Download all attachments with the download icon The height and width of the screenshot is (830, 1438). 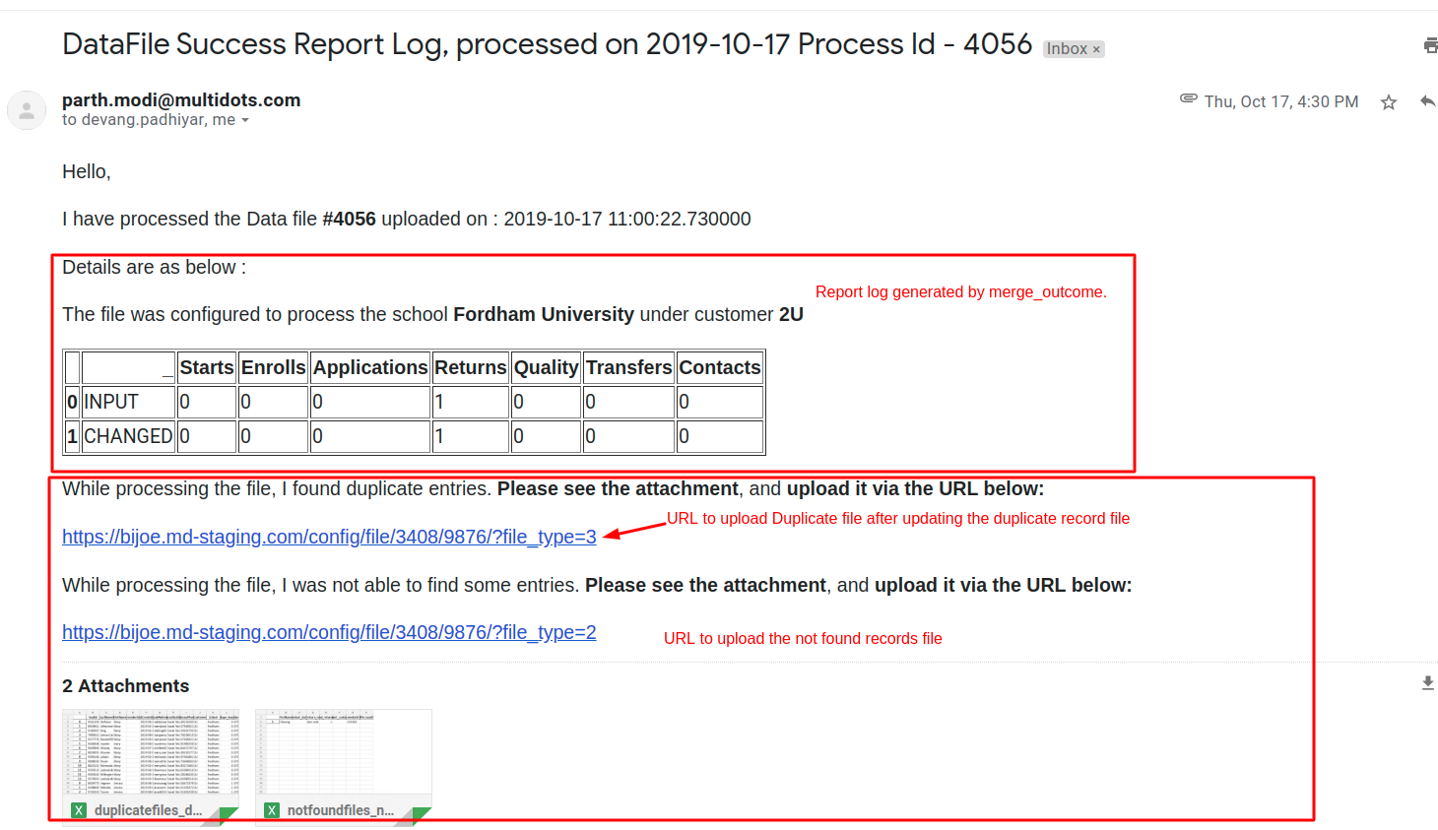point(1427,683)
